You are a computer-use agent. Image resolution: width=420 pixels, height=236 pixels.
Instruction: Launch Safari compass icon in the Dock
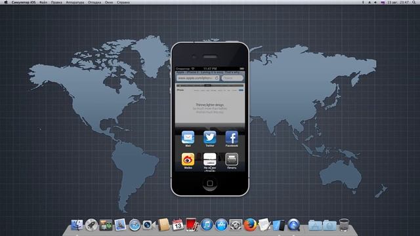tap(135, 225)
